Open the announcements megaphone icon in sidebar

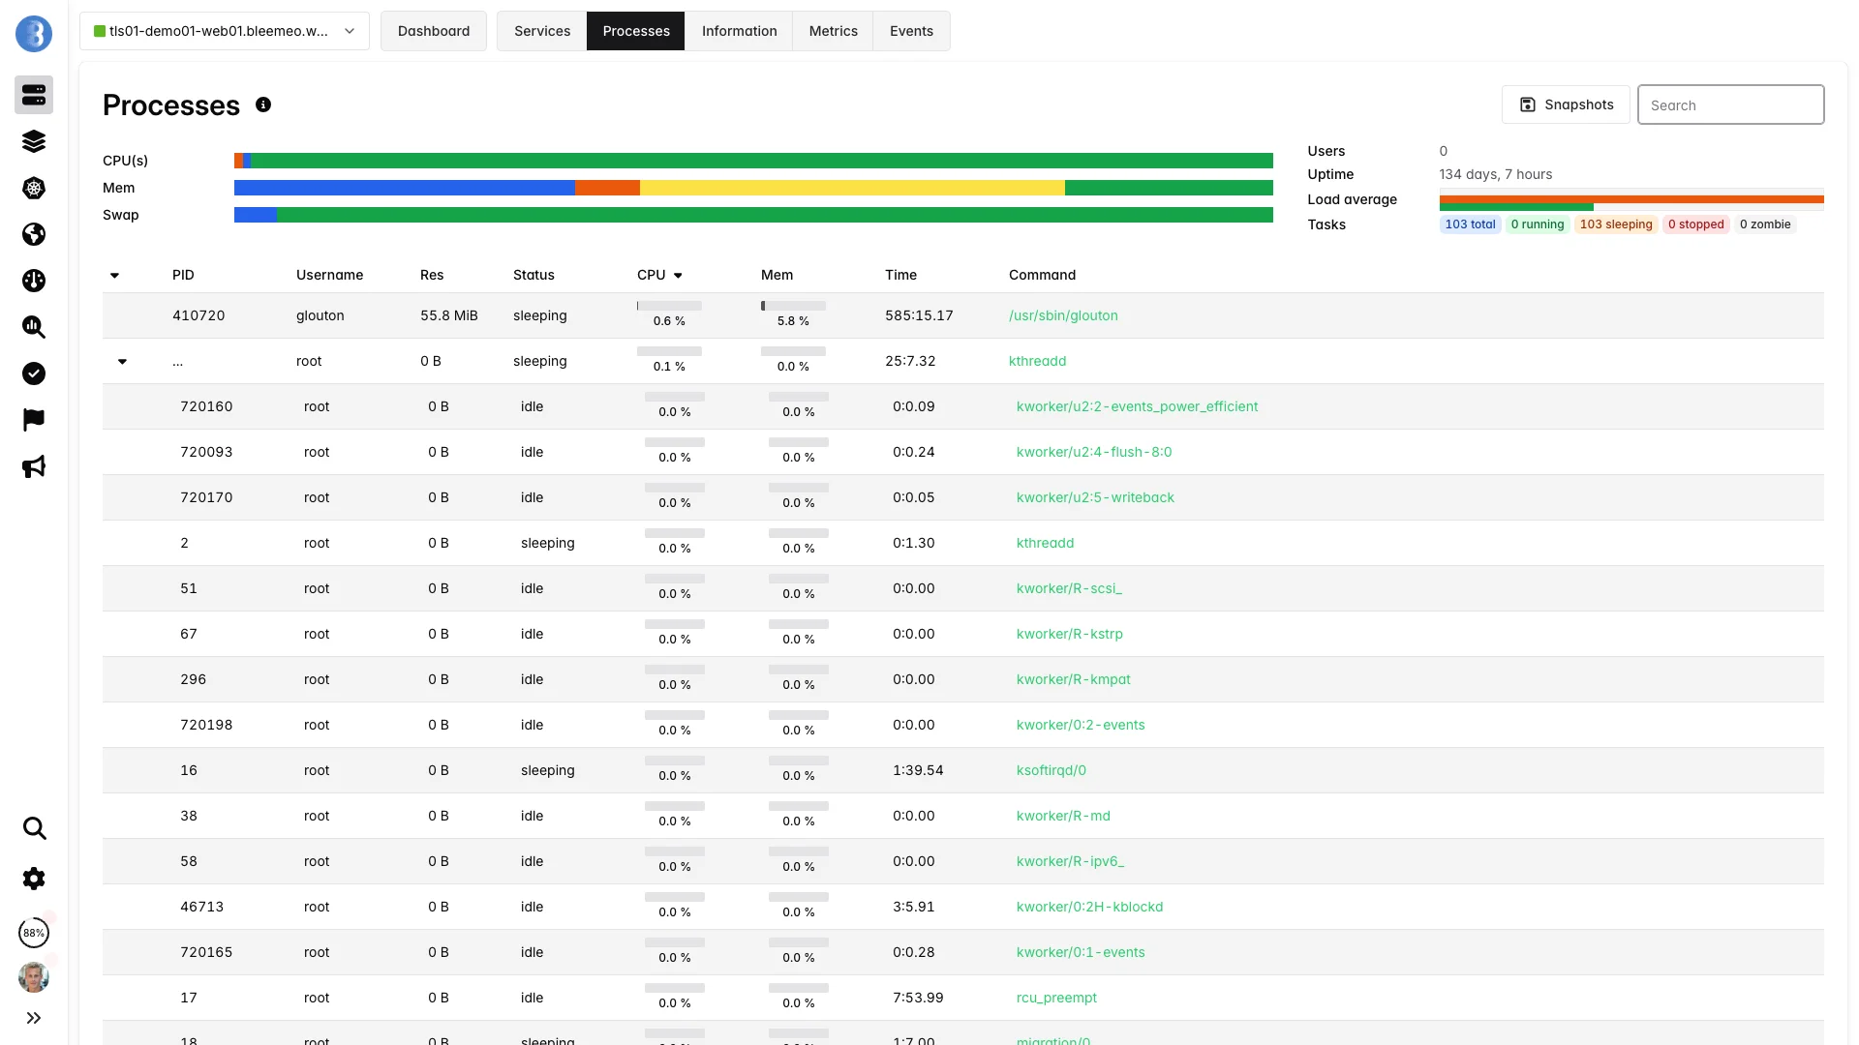[34, 466]
